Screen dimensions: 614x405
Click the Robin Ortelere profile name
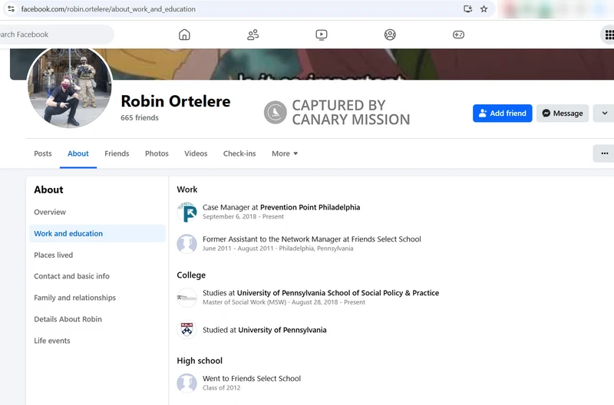tap(176, 101)
